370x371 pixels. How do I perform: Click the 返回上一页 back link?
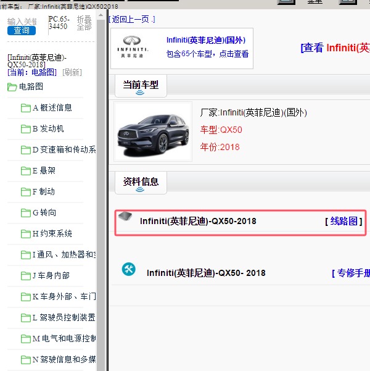132,19
